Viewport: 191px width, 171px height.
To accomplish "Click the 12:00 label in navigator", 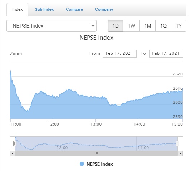I will pyautogui.click(x=62, y=148).
